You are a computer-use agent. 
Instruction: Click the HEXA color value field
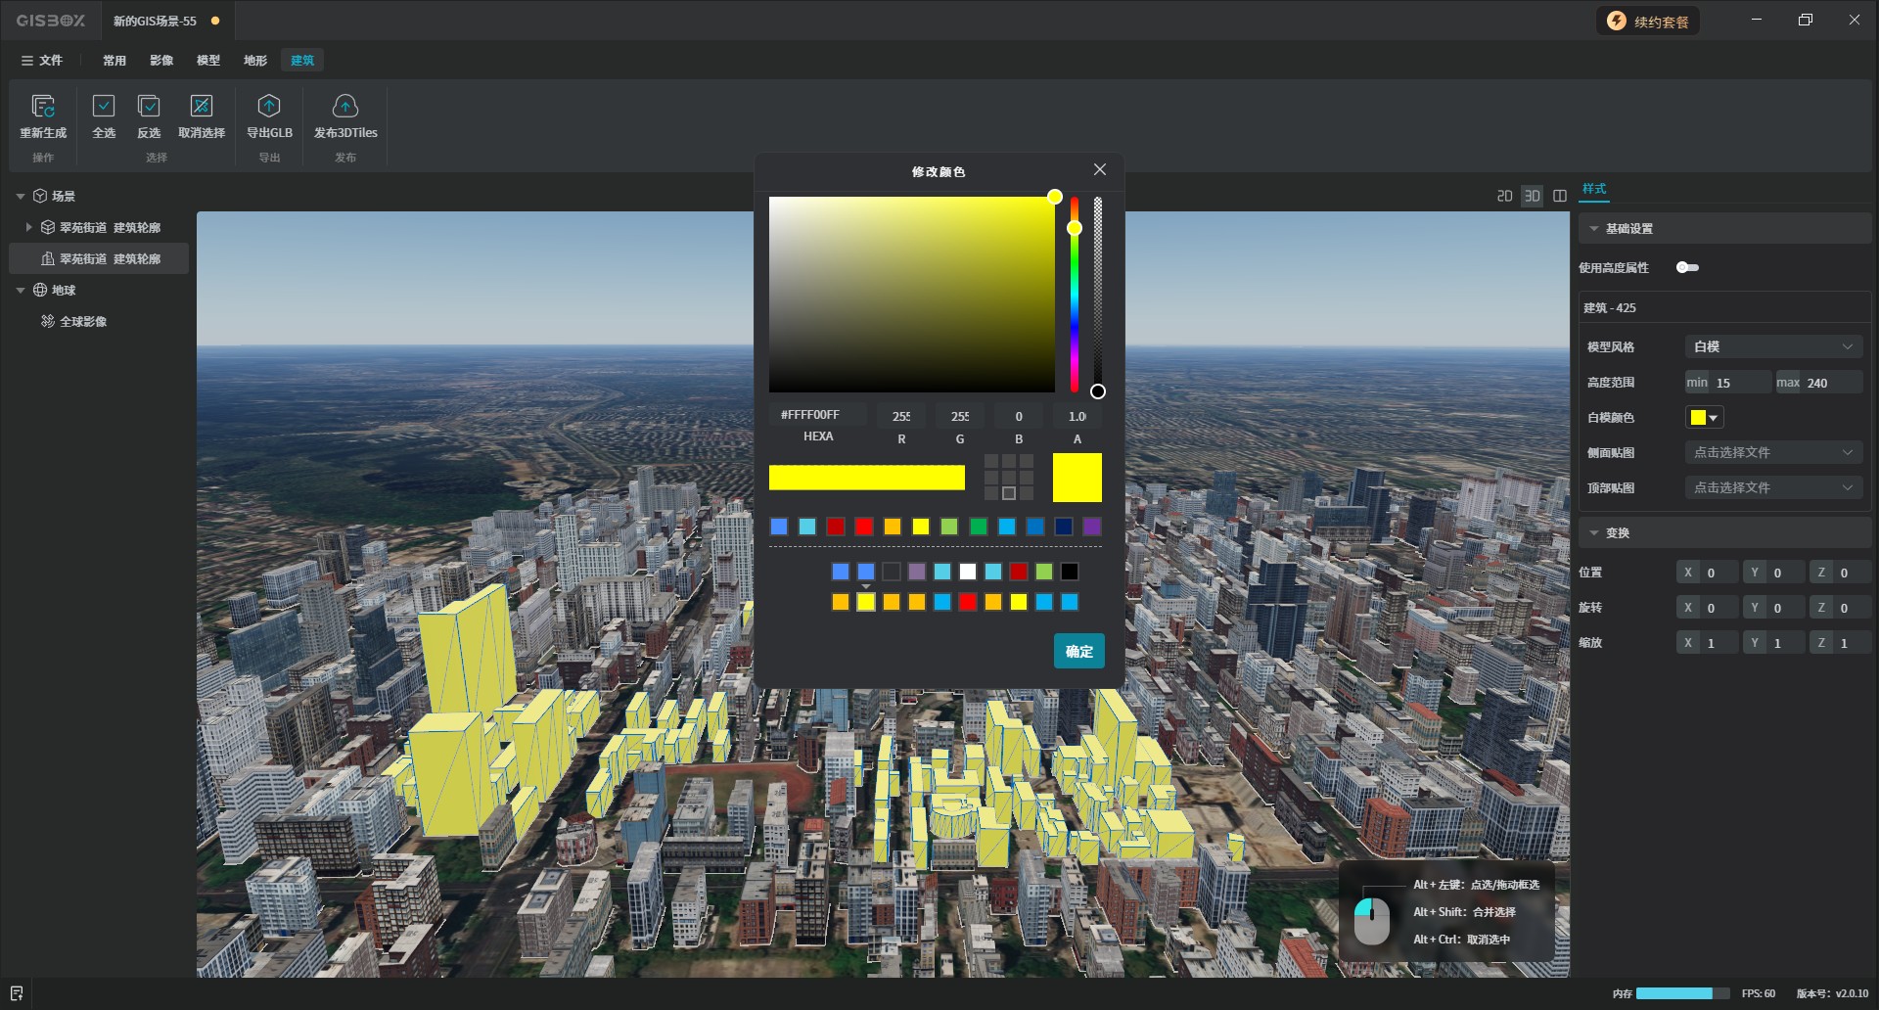[818, 415]
